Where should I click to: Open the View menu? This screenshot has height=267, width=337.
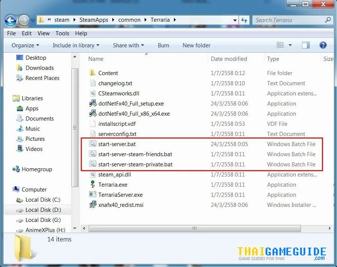tap(44, 33)
